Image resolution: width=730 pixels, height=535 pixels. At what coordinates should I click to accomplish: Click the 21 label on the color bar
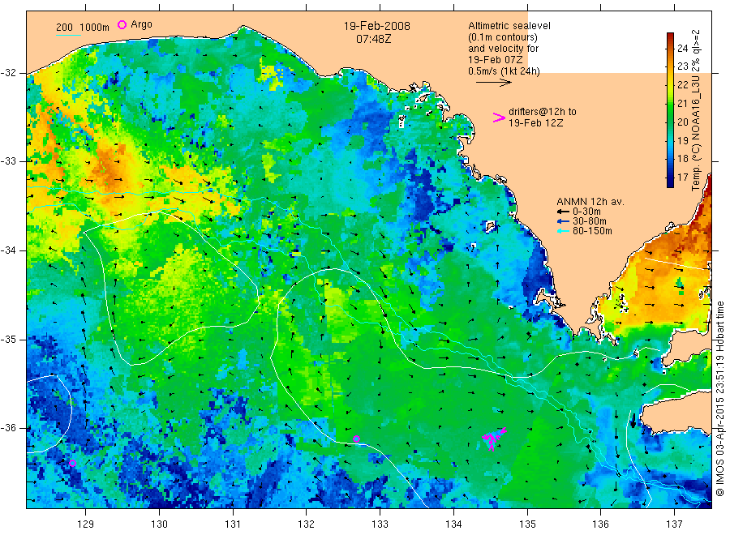682,103
